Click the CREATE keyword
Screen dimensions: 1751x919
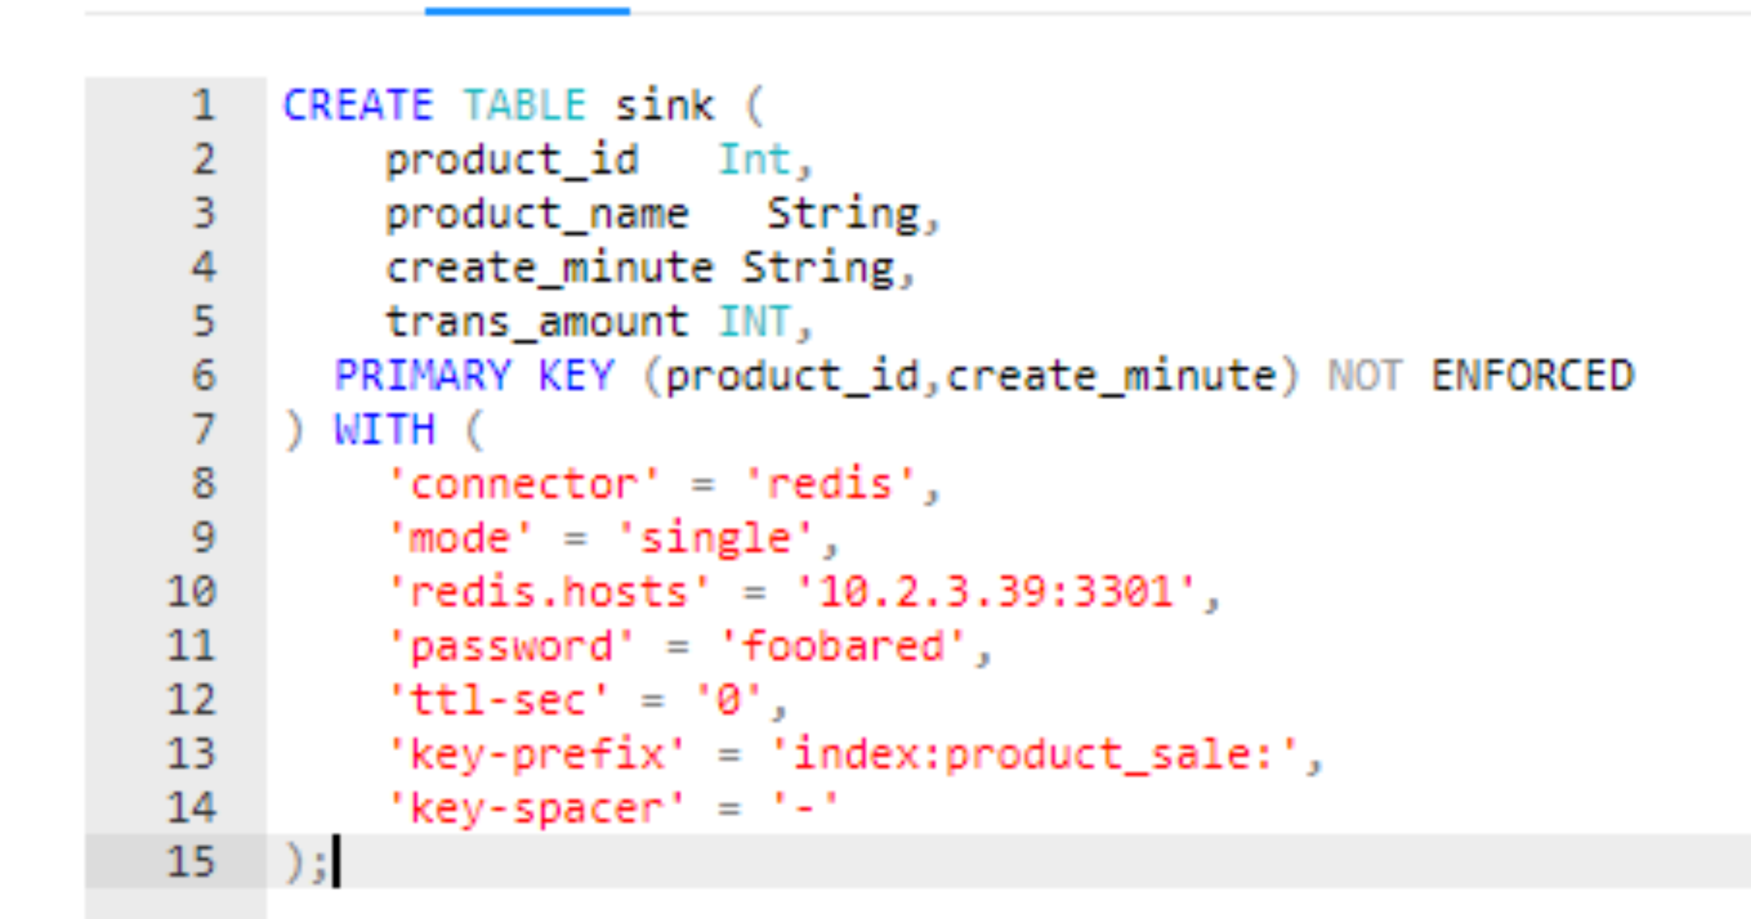[x=358, y=105]
